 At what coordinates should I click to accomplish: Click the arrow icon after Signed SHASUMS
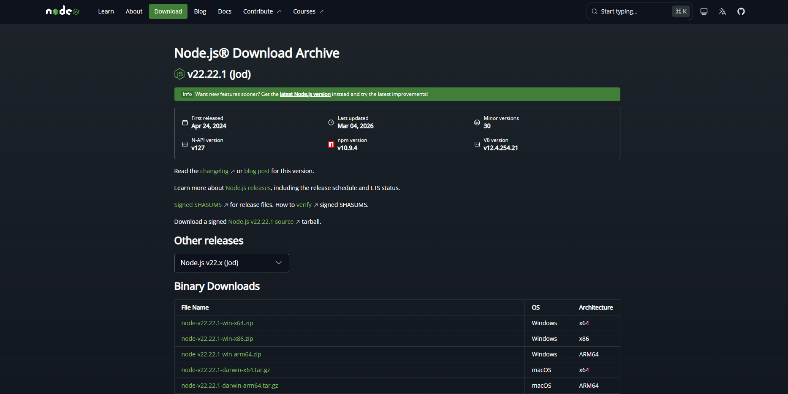226,205
